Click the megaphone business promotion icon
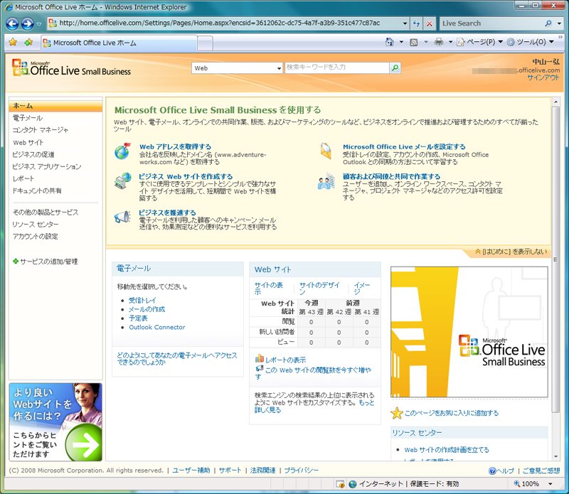This screenshot has width=569, height=494. pyautogui.click(x=122, y=217)
